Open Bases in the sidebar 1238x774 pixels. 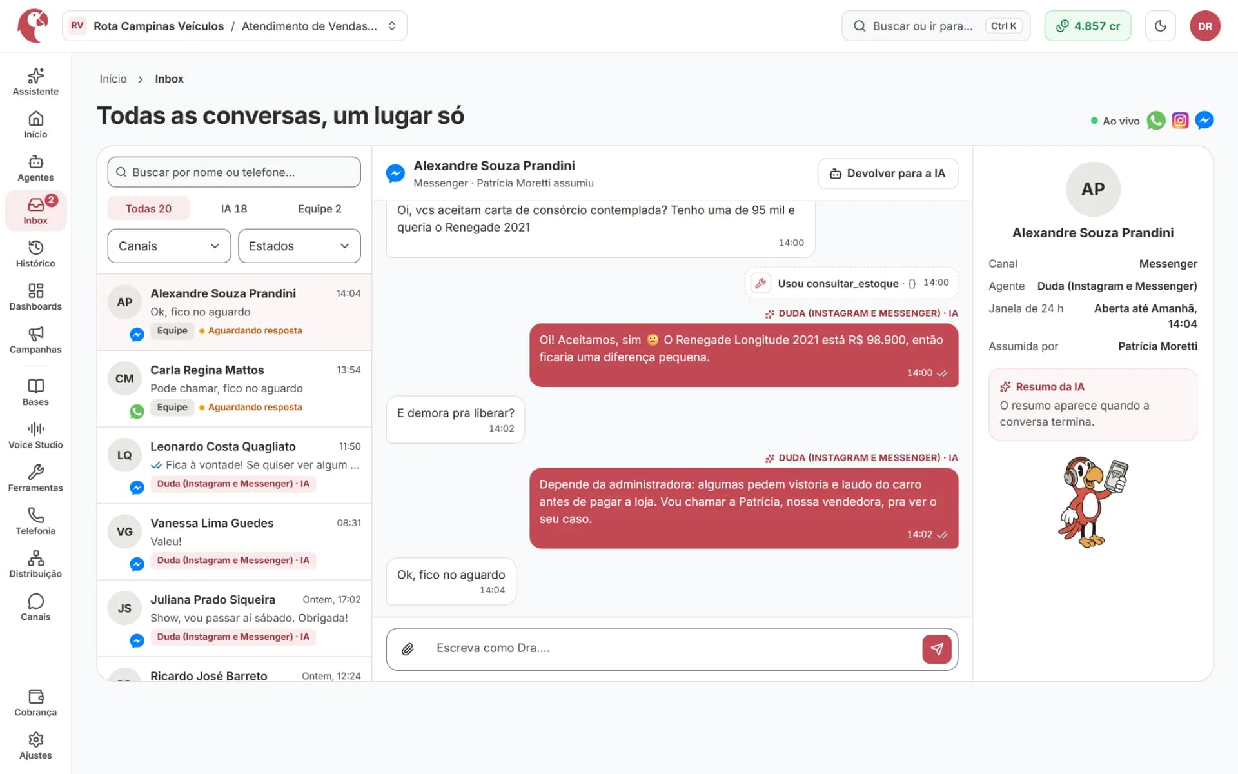tap(35, 393)
